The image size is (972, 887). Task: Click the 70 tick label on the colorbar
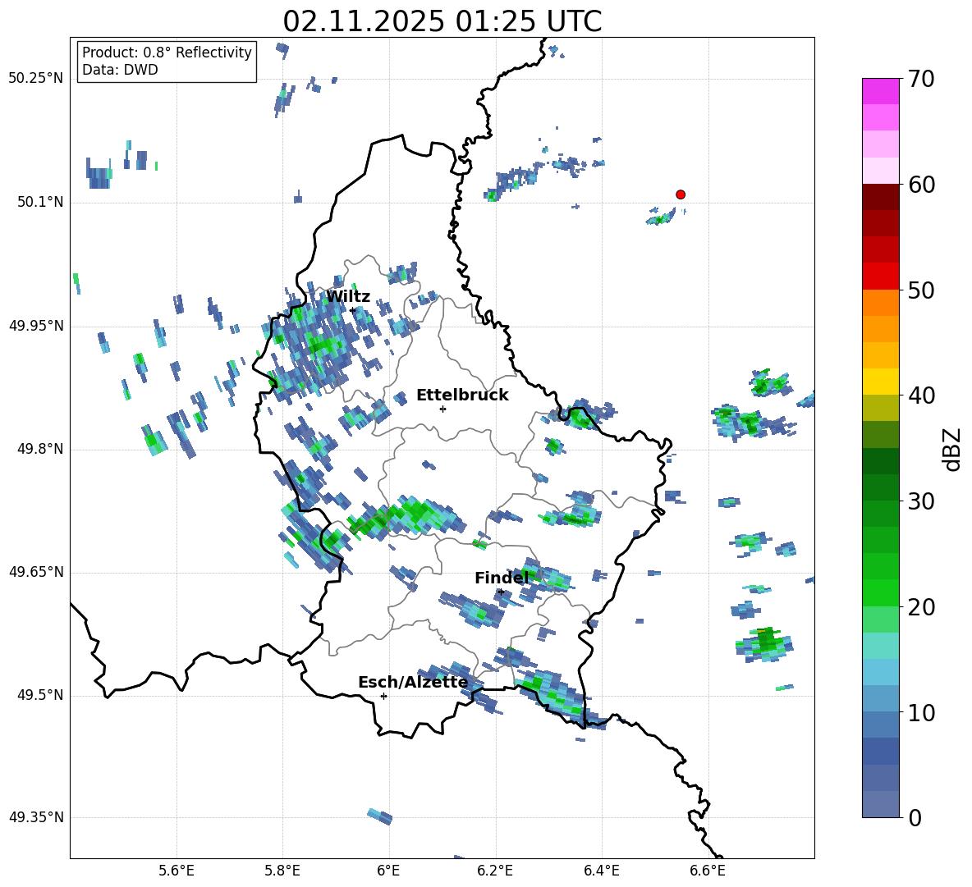coord(923,80)
